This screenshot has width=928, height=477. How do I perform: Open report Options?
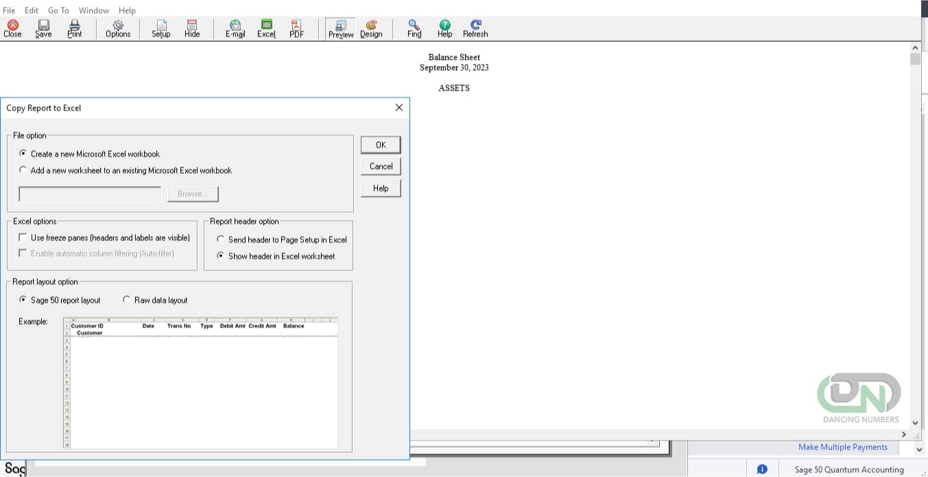tap(117, 28)
